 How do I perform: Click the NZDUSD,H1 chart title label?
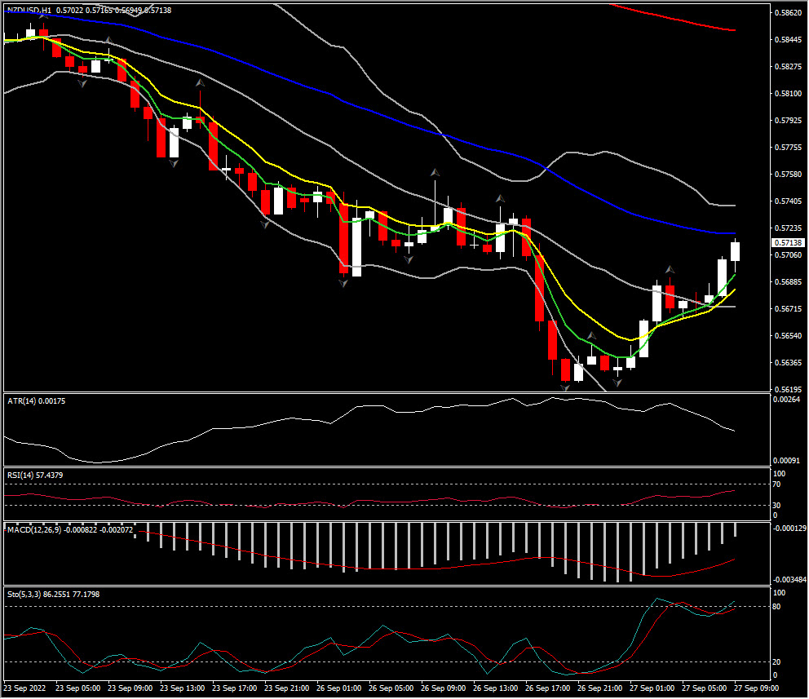coord(29,9)
